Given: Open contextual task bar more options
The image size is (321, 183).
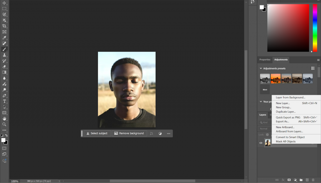Looking at the screenshot, I should (168, 133).
